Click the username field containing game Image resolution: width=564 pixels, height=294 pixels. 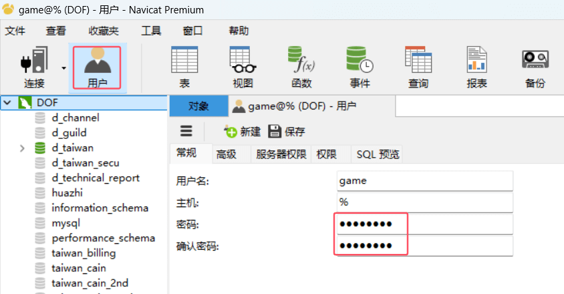click(425, 180)
